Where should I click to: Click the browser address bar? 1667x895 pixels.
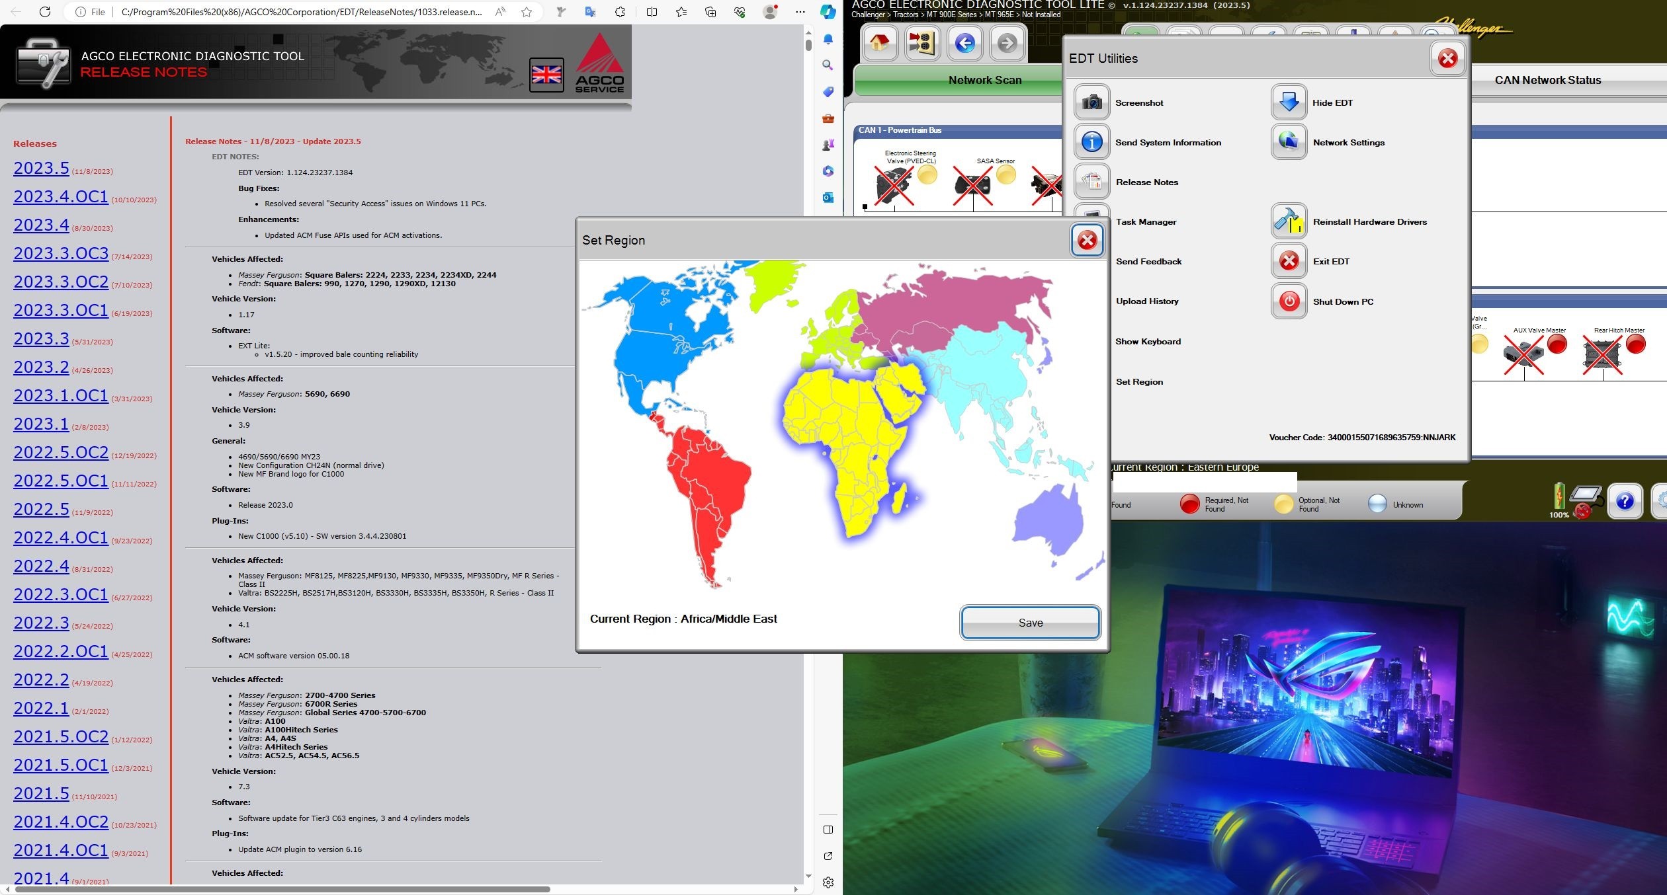point(301,12)
